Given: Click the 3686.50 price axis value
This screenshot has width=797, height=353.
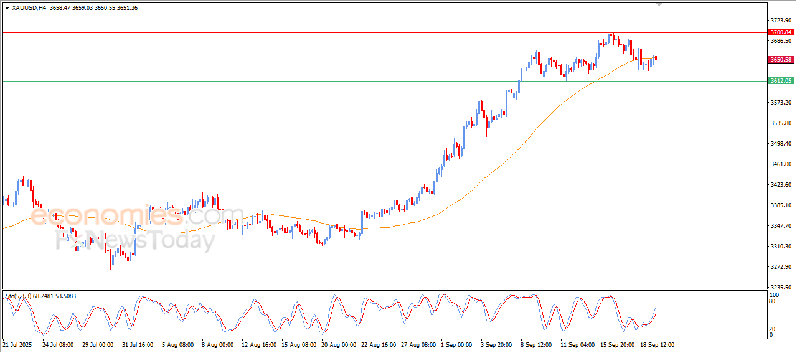Looking at the screenshot, I should 781,40.
